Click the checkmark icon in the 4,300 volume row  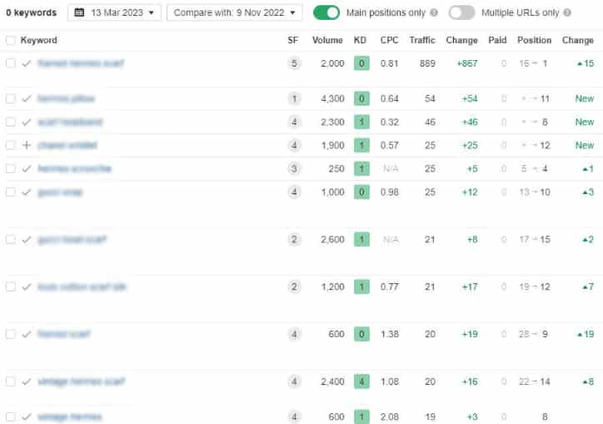click(x=26, y=98)
